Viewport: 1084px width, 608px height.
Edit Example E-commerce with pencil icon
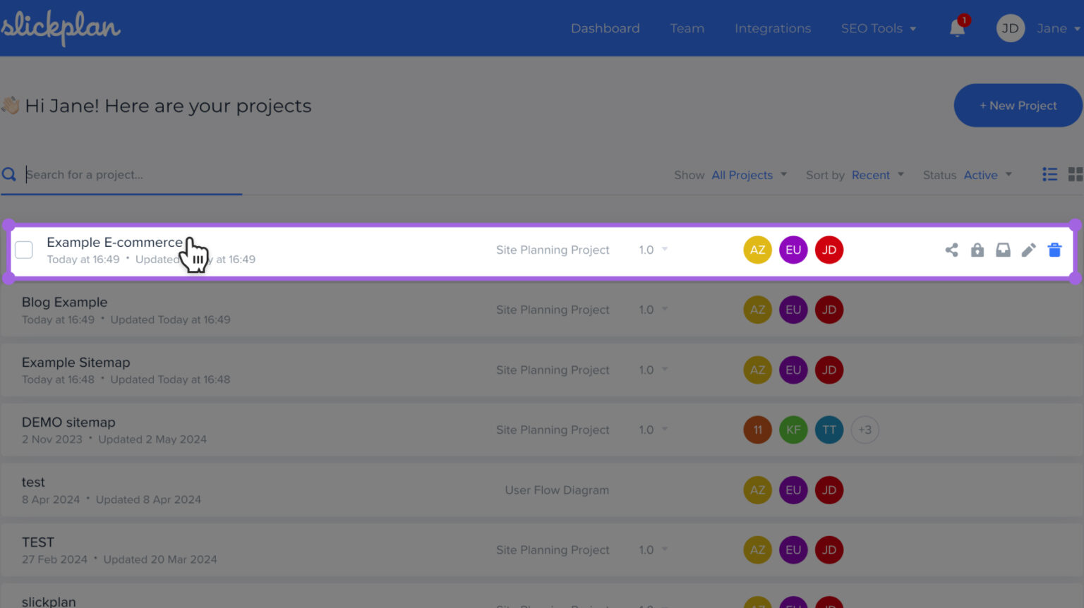click(x=1029, y=250)
